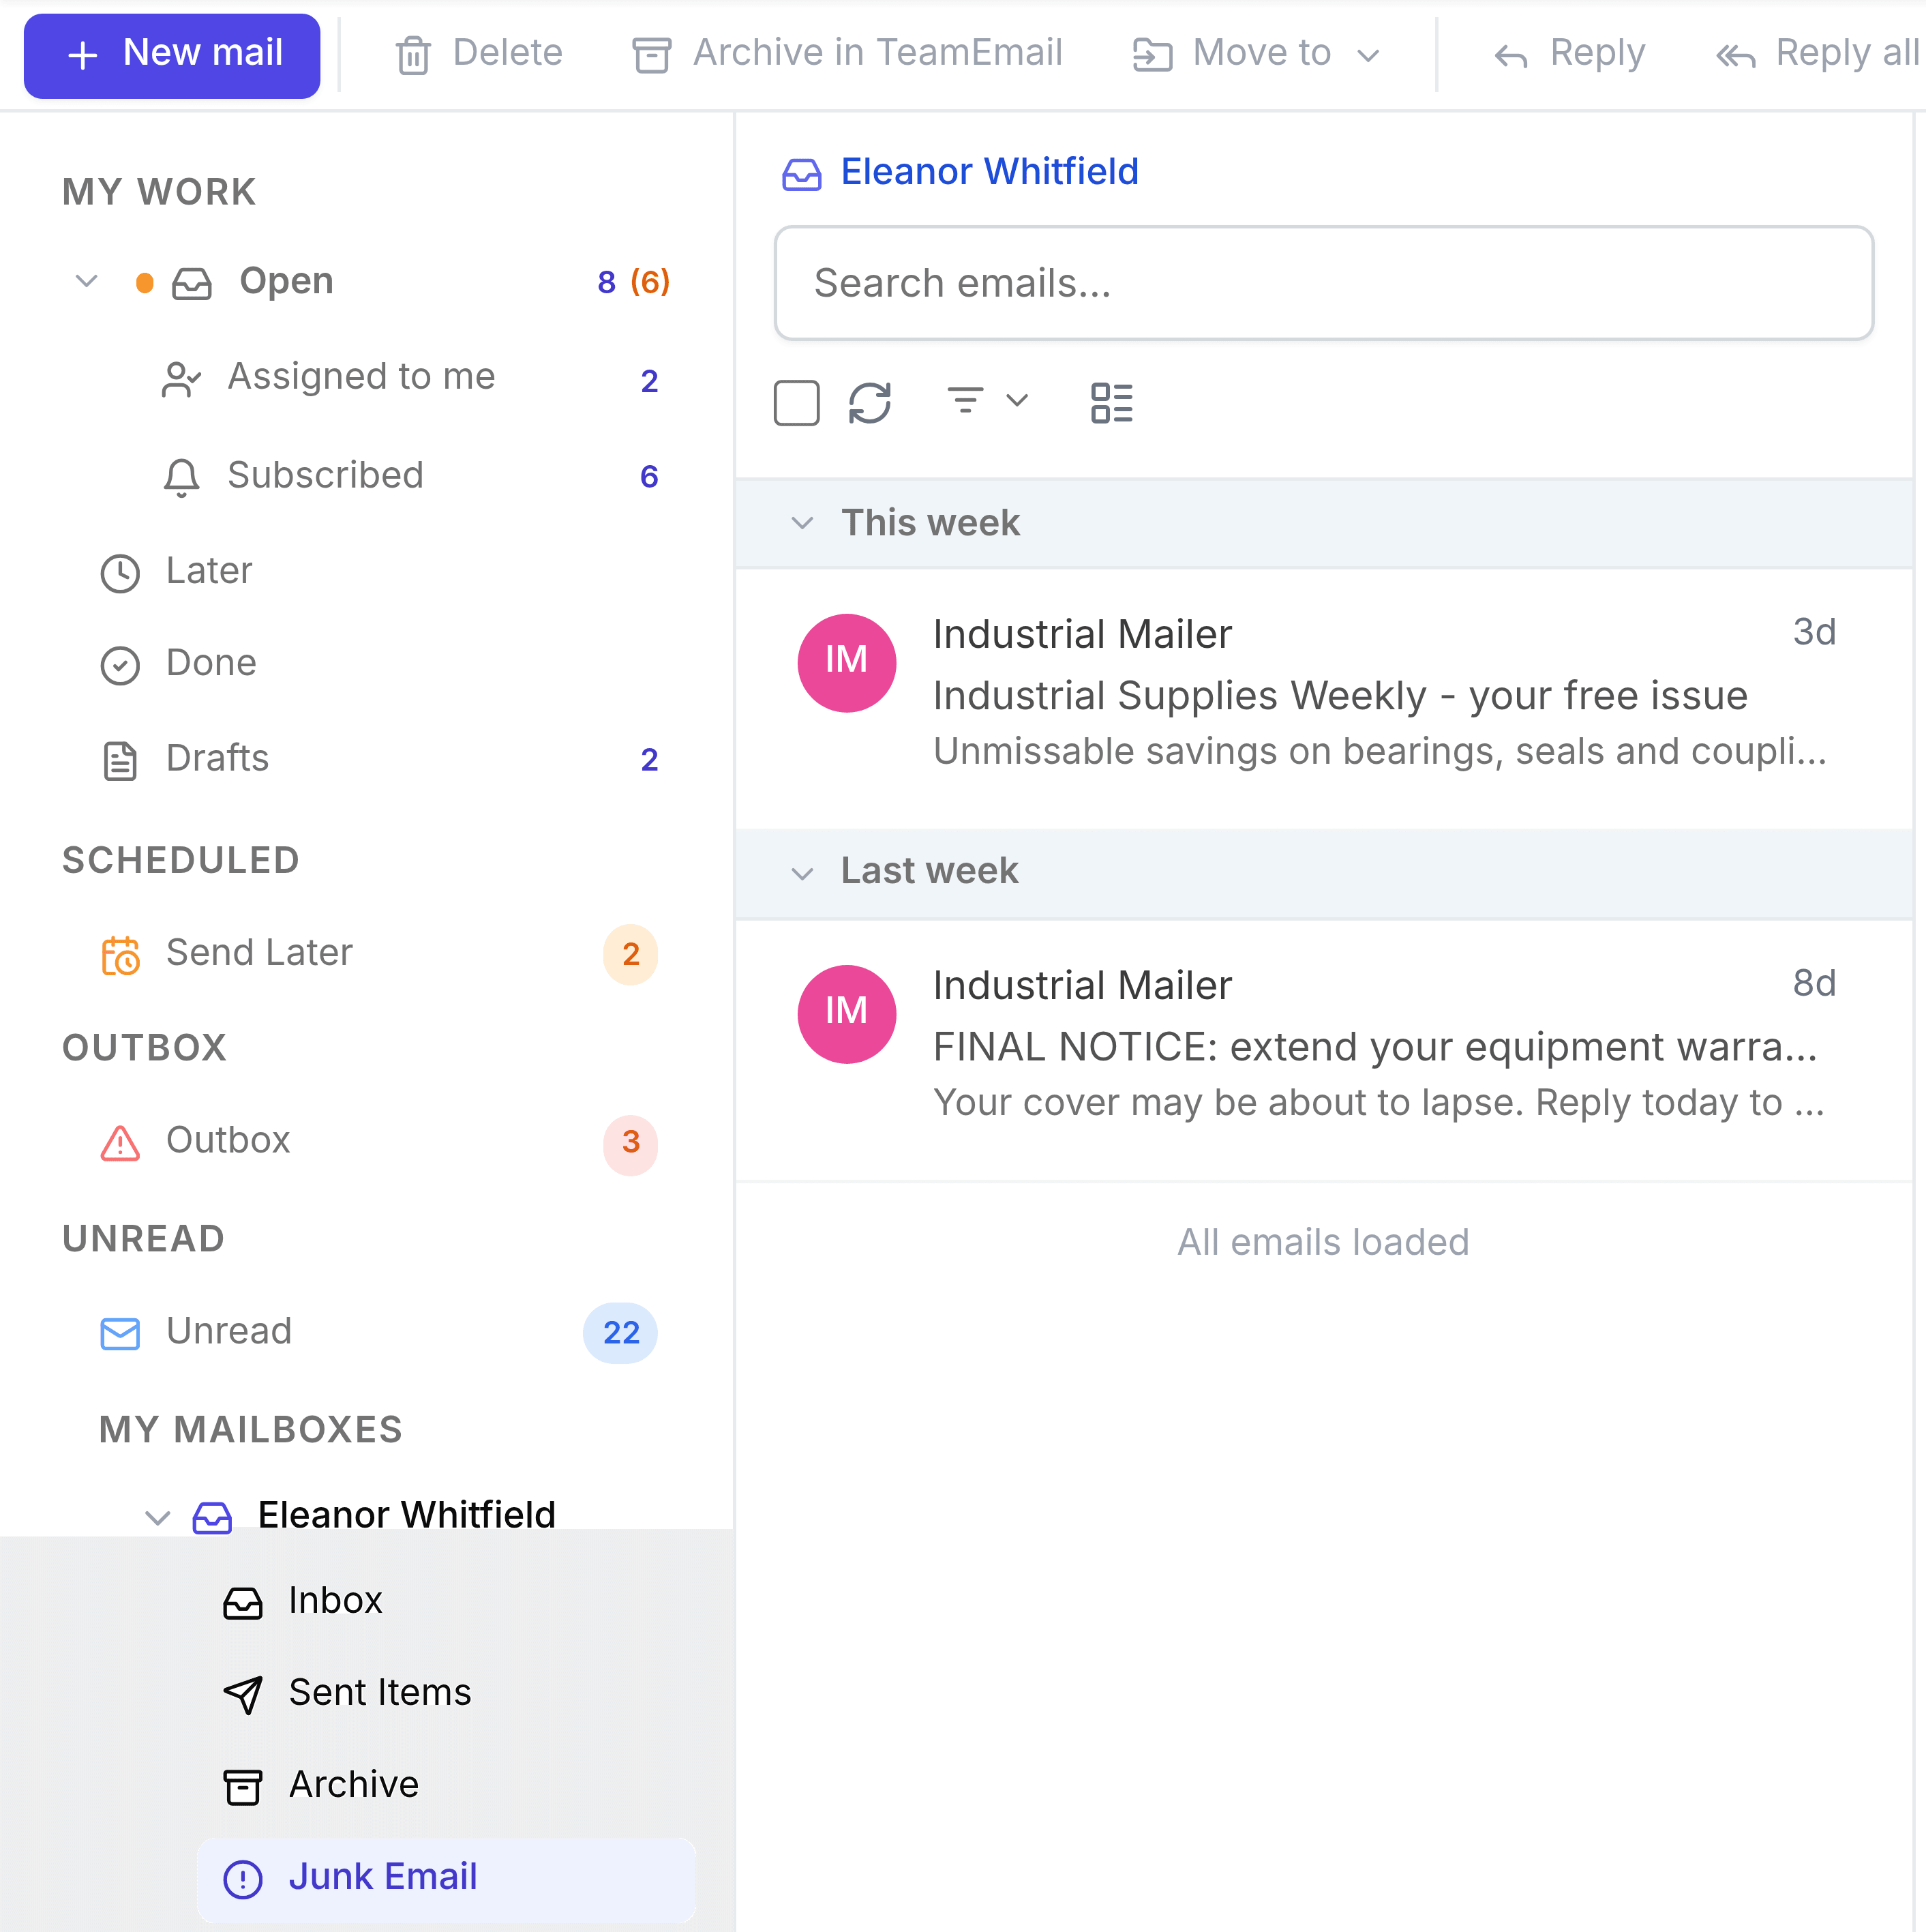This screenshot has width=1926, height=1932.
Task: Click the Eleanor Whitfield sidebar mailbox icon
Action: (x=212, y=1517)
